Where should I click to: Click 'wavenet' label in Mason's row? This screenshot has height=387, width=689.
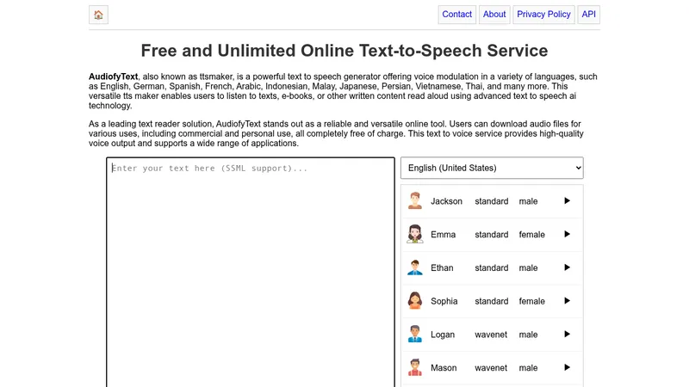(x=491, y=368)
